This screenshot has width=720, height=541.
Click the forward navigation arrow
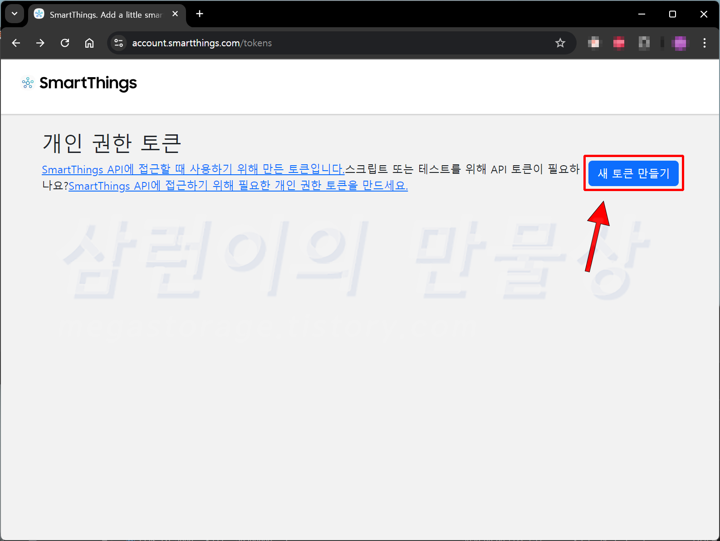[x=40, y=43]
